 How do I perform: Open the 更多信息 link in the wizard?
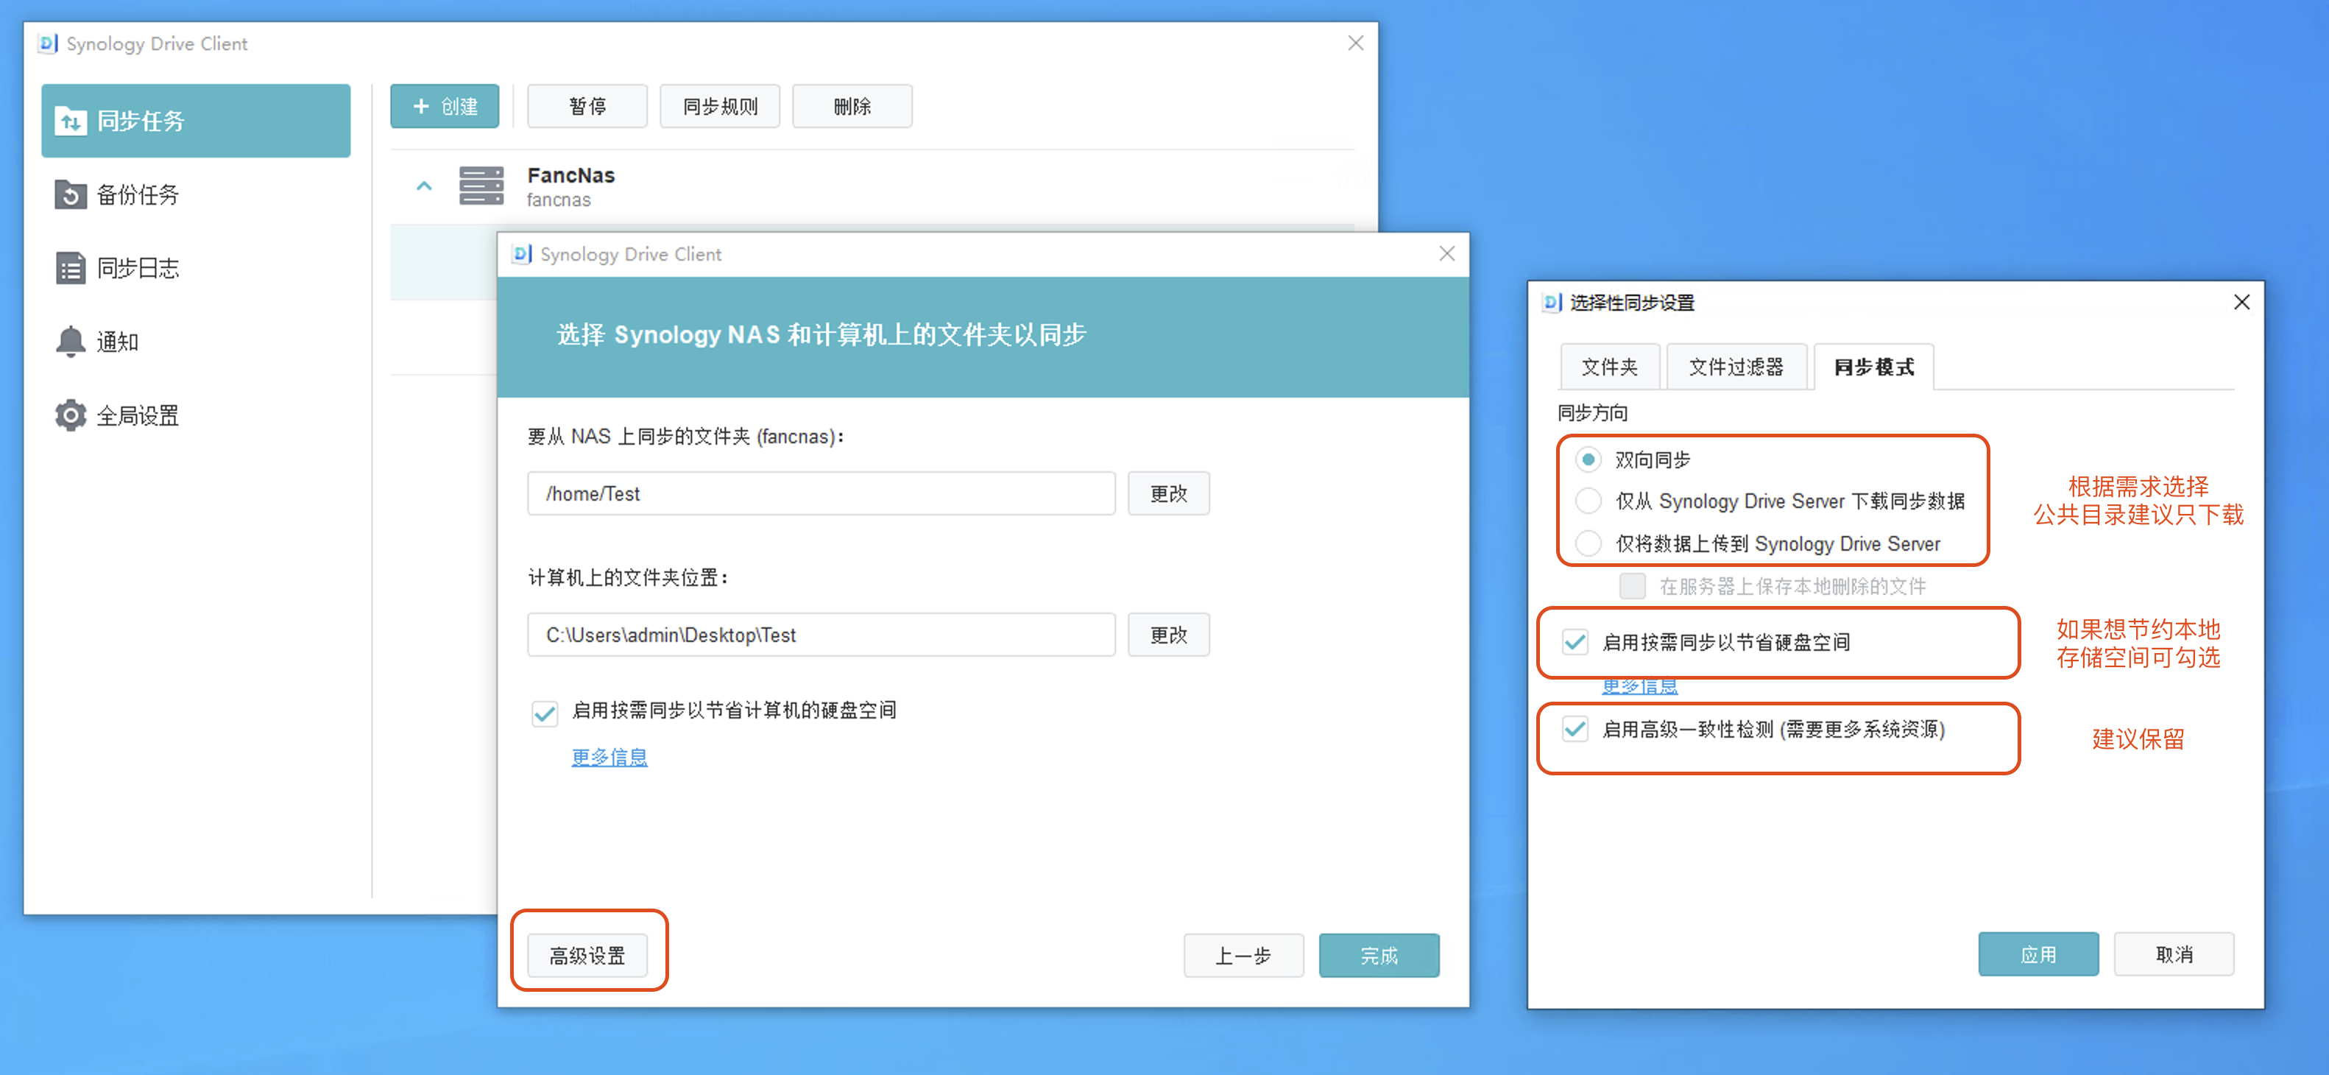point(609,757)
